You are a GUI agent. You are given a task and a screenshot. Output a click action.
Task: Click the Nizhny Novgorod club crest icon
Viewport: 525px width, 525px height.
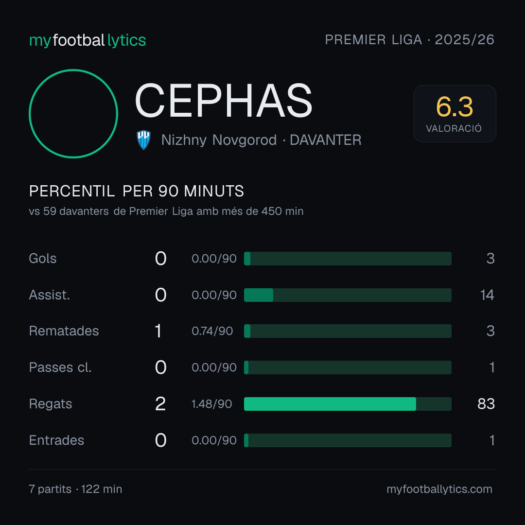tap(143, 140)
